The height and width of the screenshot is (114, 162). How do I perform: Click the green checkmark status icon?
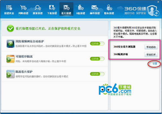pyautogui.click(x=10, y=28)
